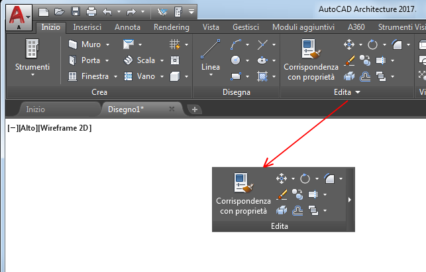
Task: Expand the Vano dropdown arrow
Action: tap(162, 76)
